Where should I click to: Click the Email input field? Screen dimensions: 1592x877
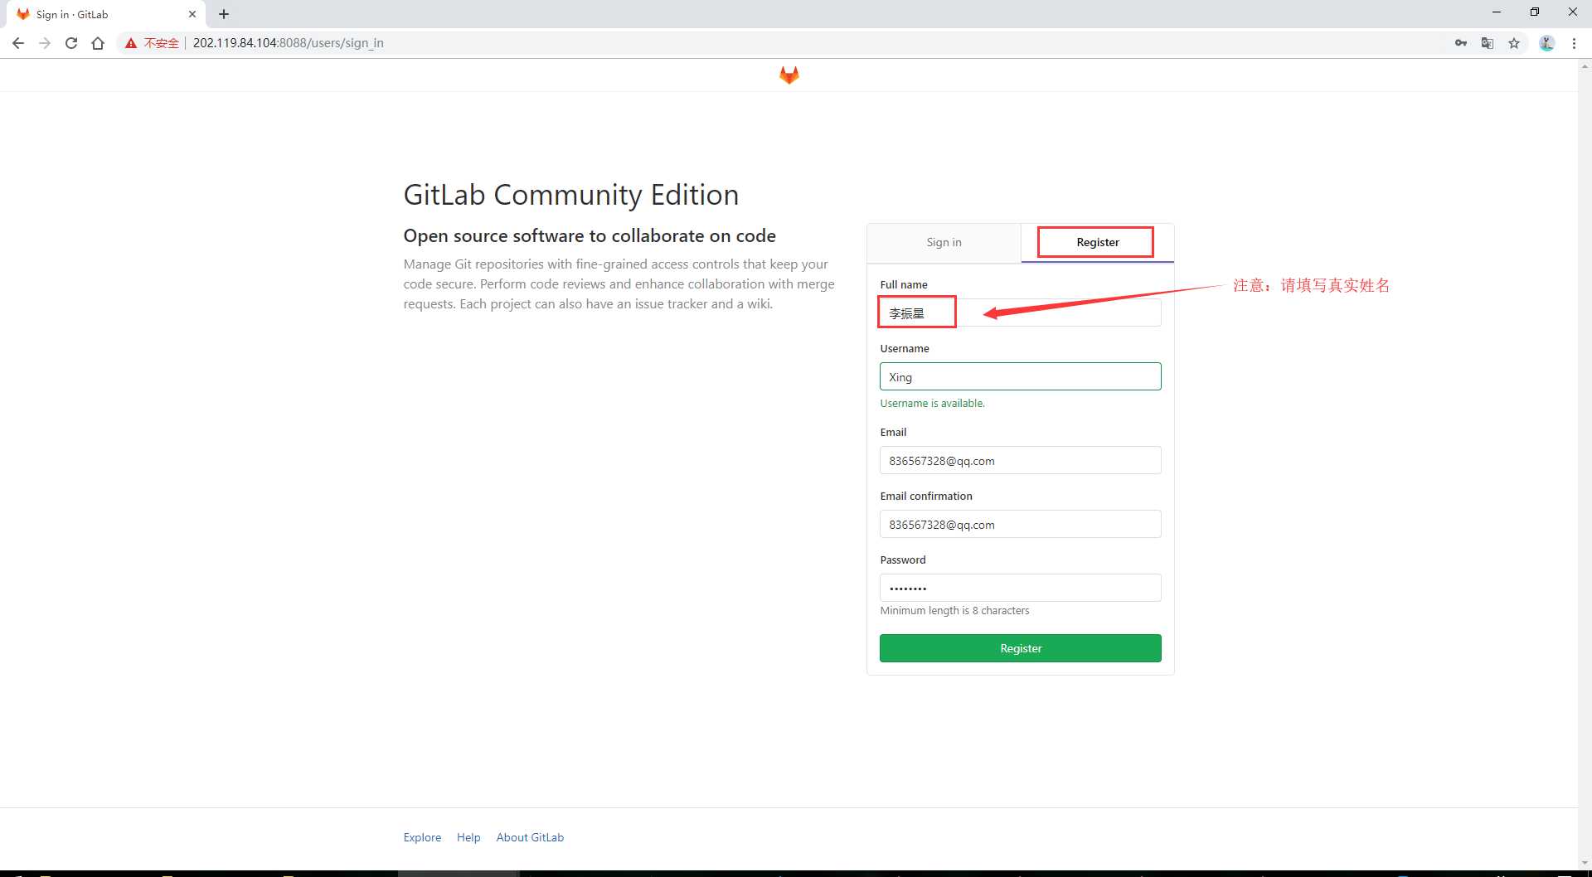pyautogui.click(x=1020, y=460)
